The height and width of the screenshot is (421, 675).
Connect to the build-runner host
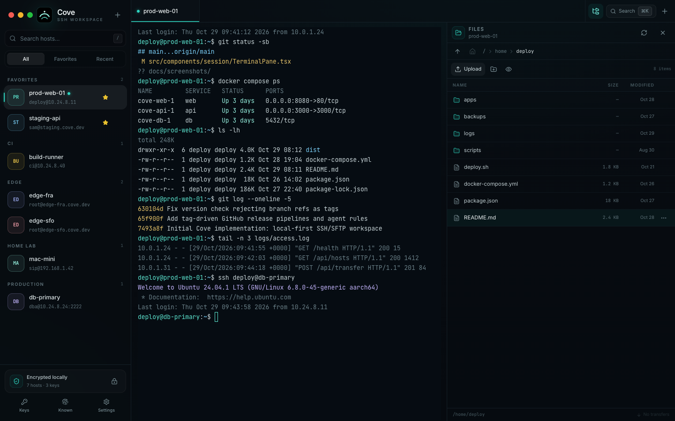[x=65, y=161]
